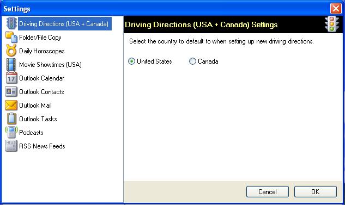This screenshot has width=345, height=205.
Task: Click the Podcasts player icon
Action: click(11, 132)
